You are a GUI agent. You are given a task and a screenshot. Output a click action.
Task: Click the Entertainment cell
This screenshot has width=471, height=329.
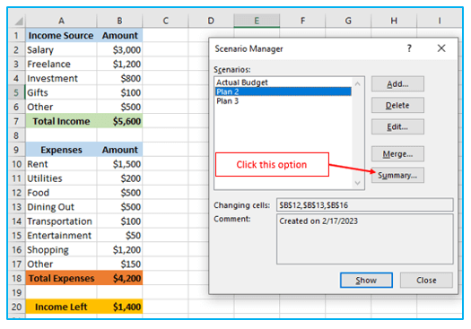[x=61, y=236]
